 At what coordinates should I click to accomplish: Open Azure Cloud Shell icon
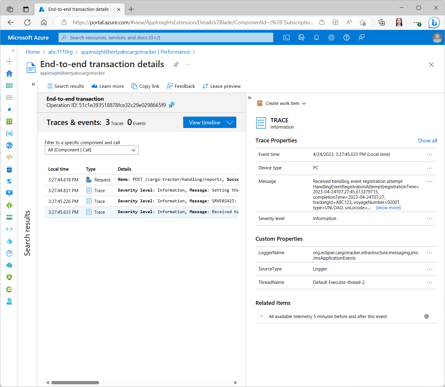click(x=286, y=37)
